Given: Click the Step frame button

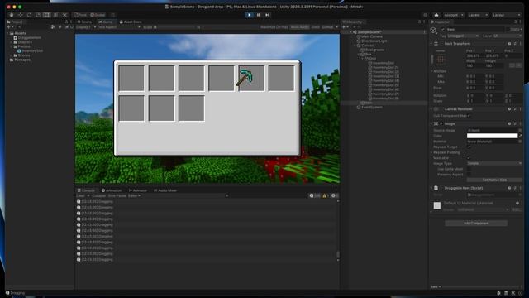Looking at the screenshot, I should [267, 15].
